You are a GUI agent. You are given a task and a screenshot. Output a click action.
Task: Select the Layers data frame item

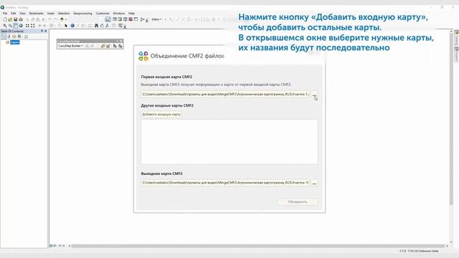(14, 42)
